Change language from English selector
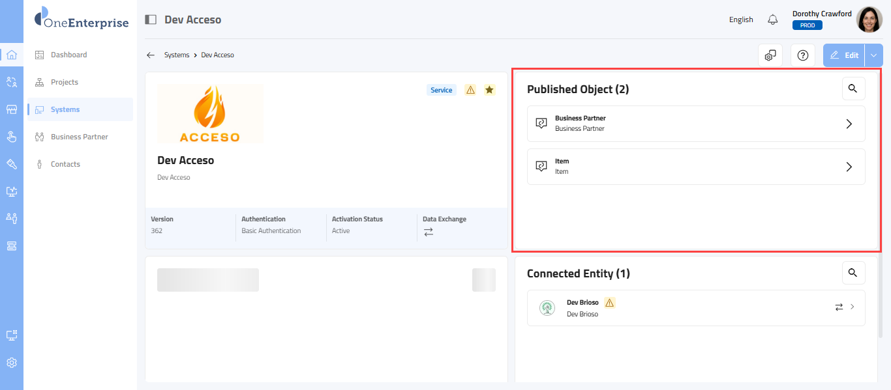 (x=741, y=20)
